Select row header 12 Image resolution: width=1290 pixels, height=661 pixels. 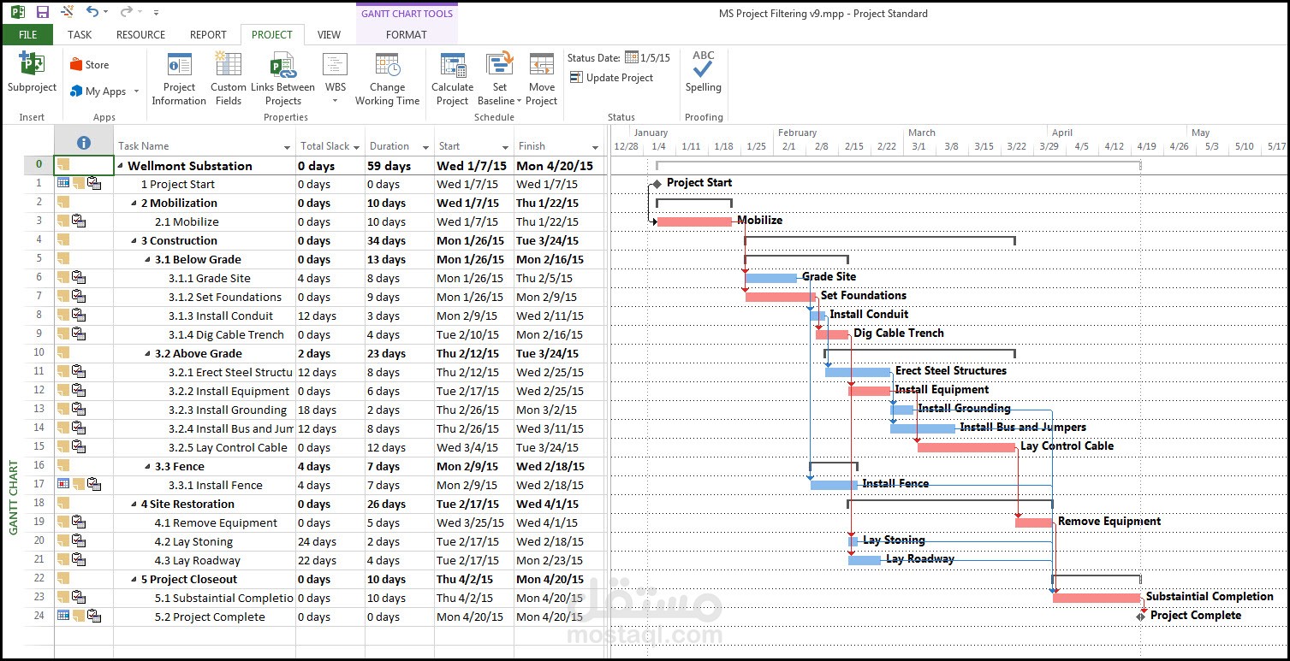coord(39,391)
